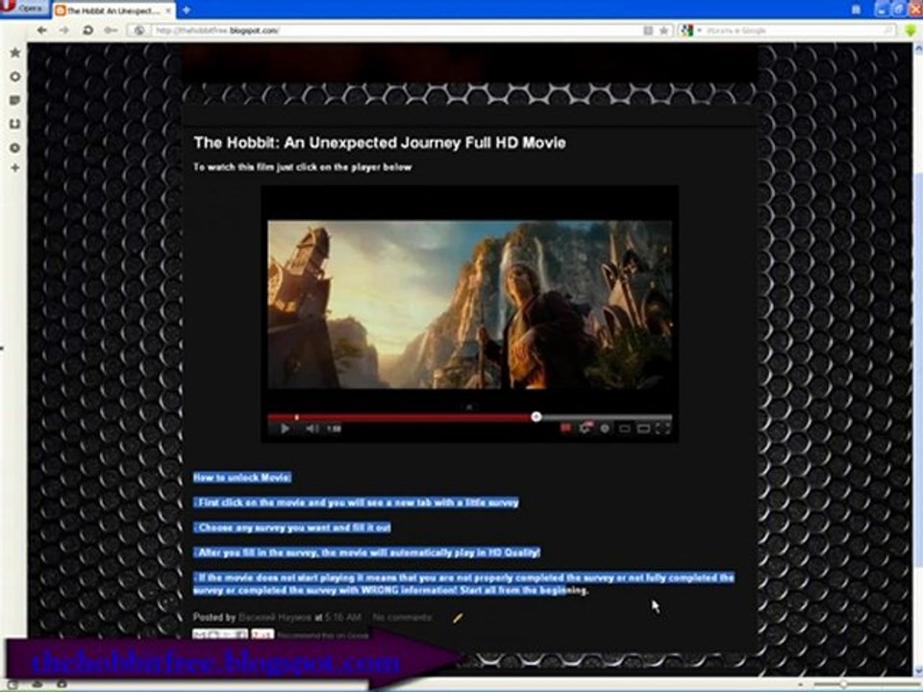This screenshot has height=692, width=923.
Task: Toggle the red captions button
Action: point(565,429)
